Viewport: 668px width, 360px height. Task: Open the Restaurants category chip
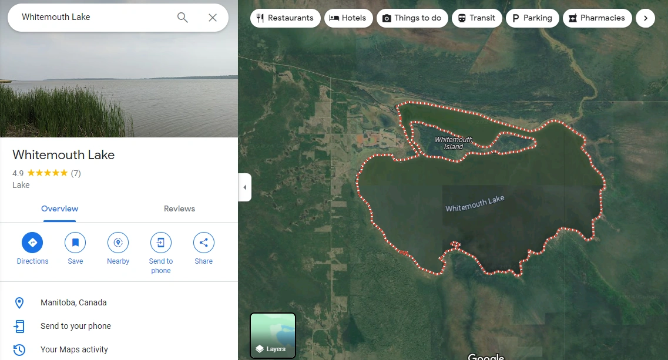(286, 18)
